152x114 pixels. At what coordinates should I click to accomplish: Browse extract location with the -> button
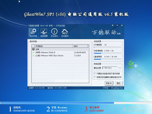coord(120,68)
